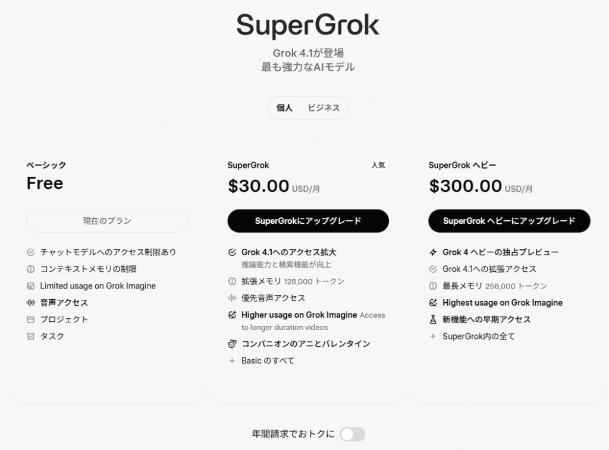
Task: Click the 人気 badge on SuperGrok card
Action: pyautogui.click(x=378, y=165)
